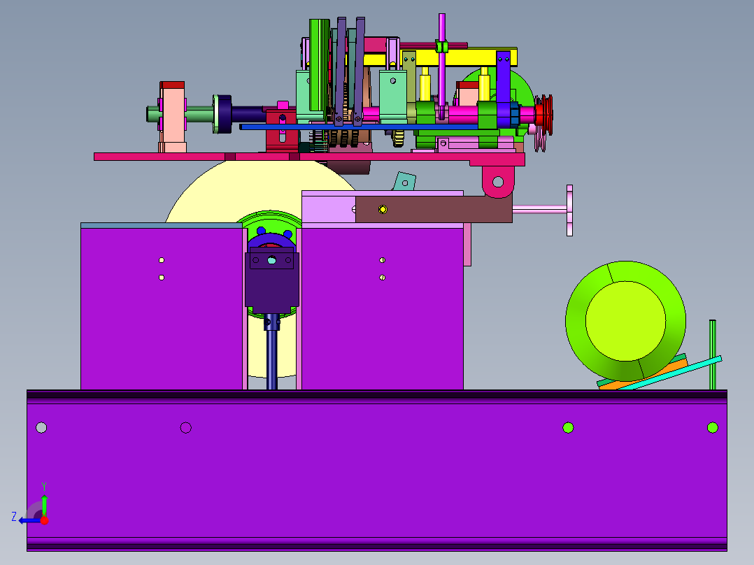Screen dimensions: 754x565
Task: Click the gray hole on the base frame
Action: (41, 427)
